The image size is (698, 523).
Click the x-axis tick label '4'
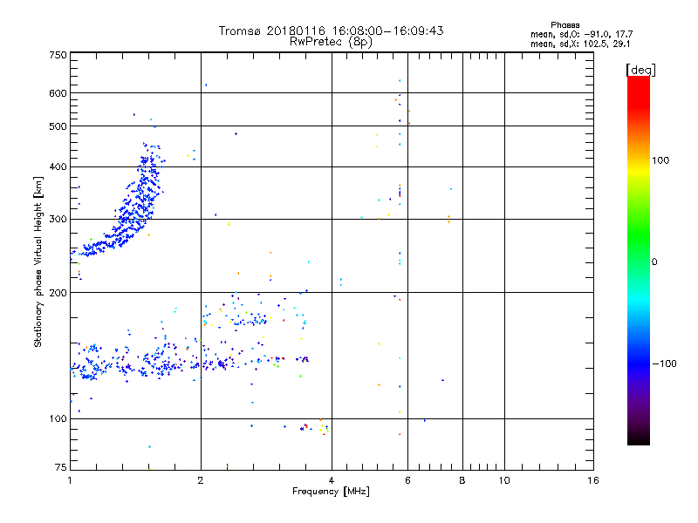click(332, 480)
